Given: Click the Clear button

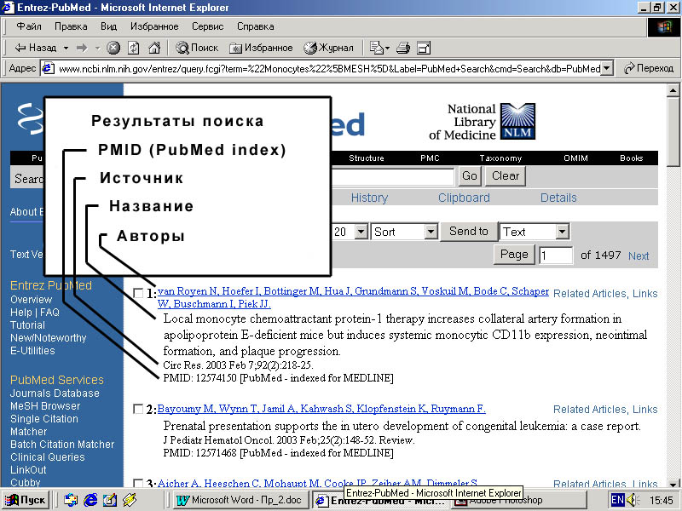Looking at the screenshot, I should coord(506,176).
